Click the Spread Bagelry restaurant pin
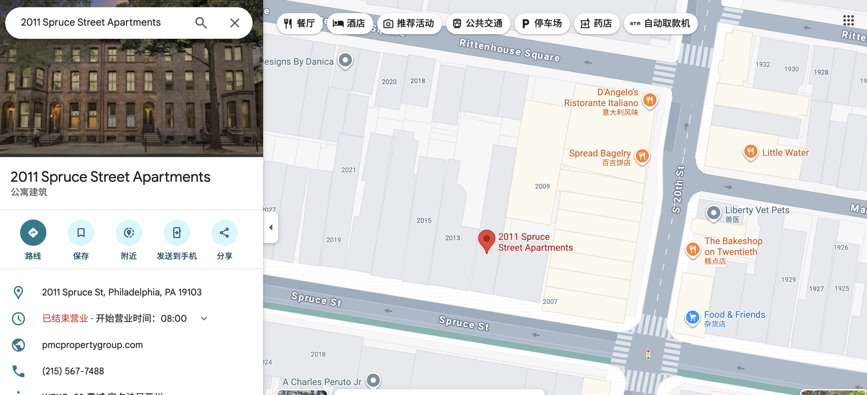The image size is (867, 395). (x=642, y=156)
